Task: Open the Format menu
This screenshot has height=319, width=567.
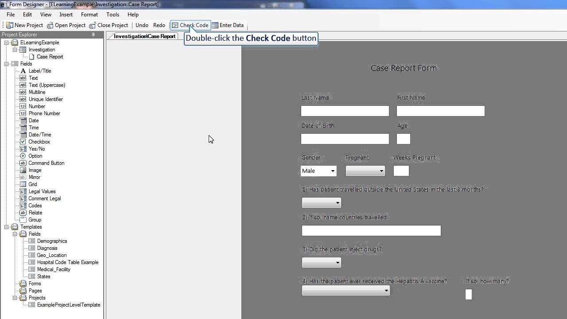Action: 89,15
